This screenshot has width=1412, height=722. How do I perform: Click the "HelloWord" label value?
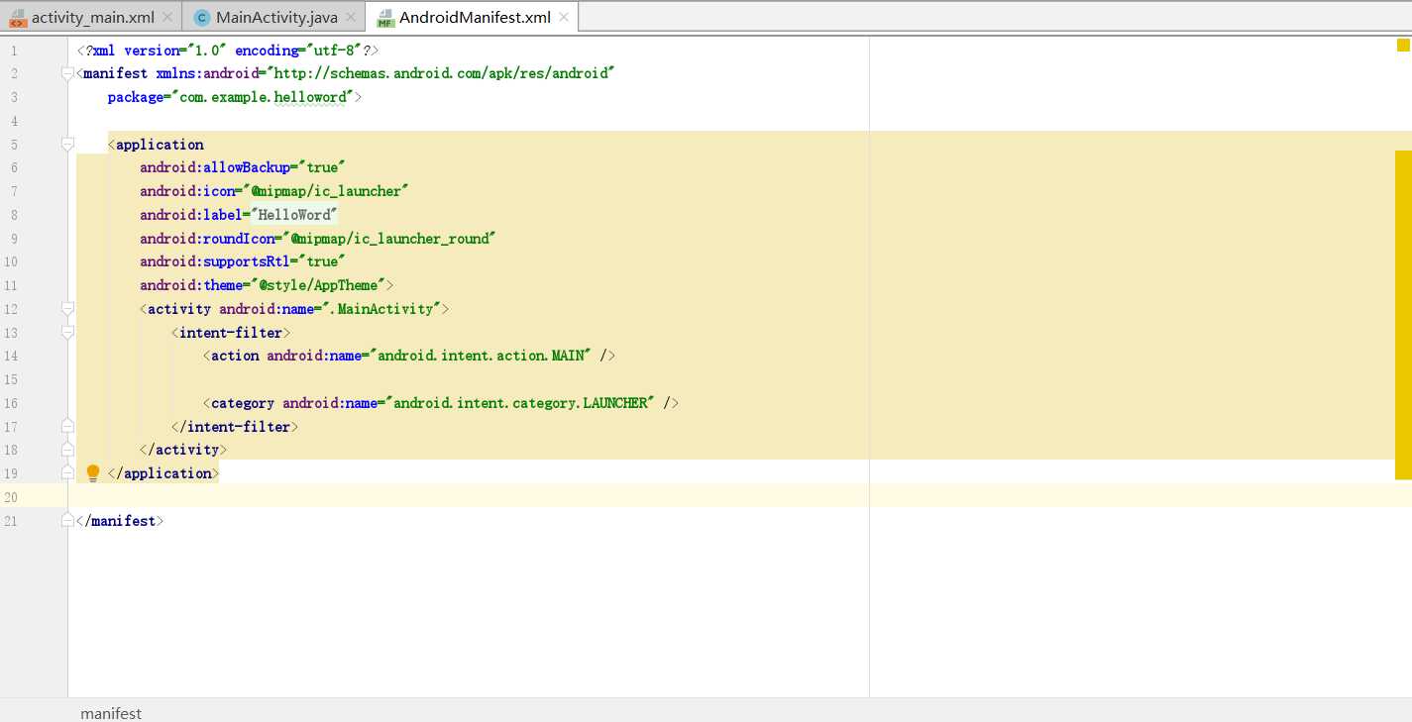[x=294, y=215]
